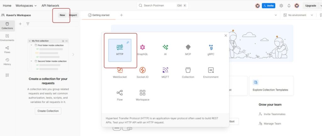Image resolution: width=322 pixels, height=136 pixels.
Task: Choose the MQTT request icon
Action: coord(165,70)
